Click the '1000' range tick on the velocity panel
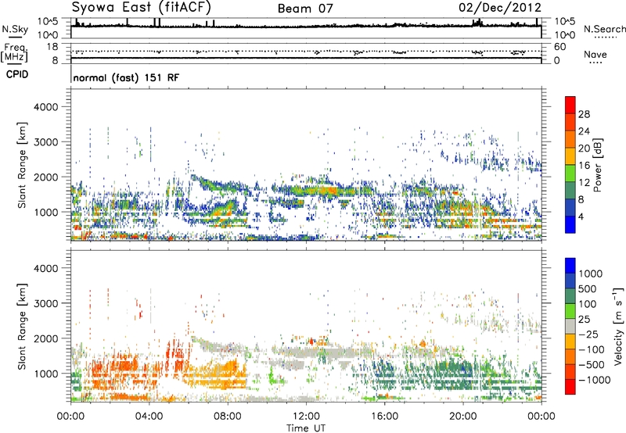The height and width of the screenshot is (433, 626). click(46, 374)
